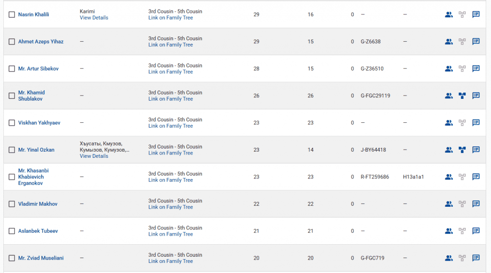This screenshot has width=491, height=273.
Task: Click in-common matches icon for Mr. Artur Sibekov
Action: pyautogui.click(x=448, y=69)
